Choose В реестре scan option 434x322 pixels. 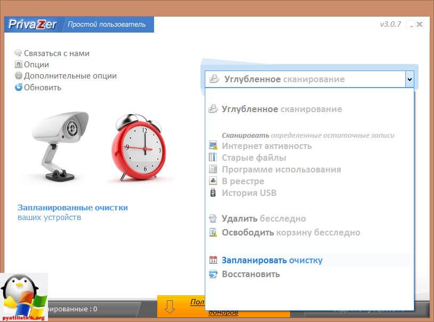pyautogui.click(x=243, y=181)
